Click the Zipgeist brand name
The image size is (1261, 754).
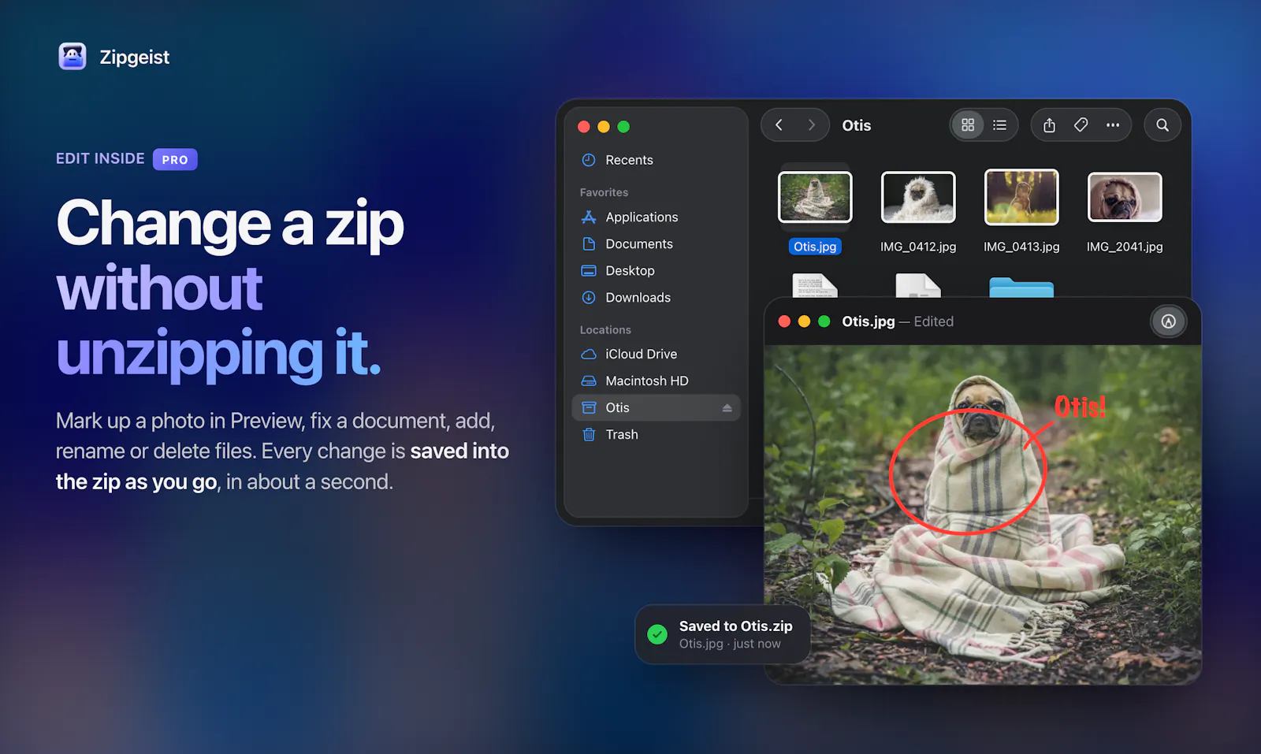pyautogui.click(x=134, y=57)
